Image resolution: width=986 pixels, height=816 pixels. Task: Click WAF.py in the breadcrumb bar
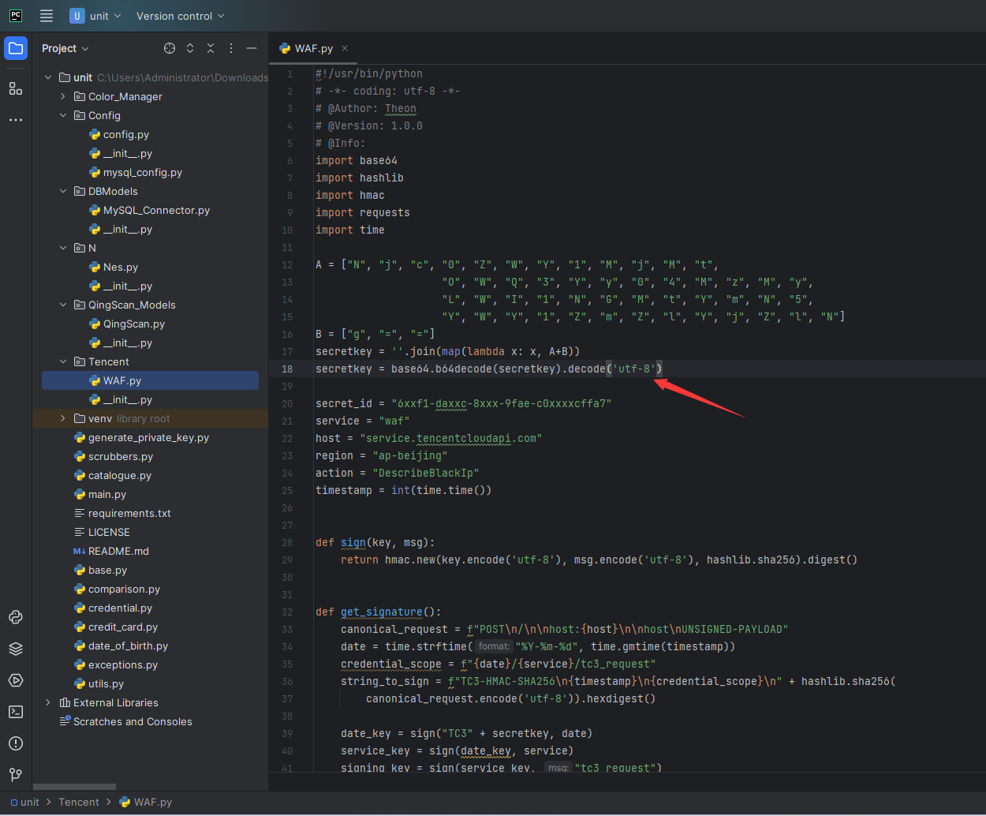pyautogui.click(x=146, y=802)
